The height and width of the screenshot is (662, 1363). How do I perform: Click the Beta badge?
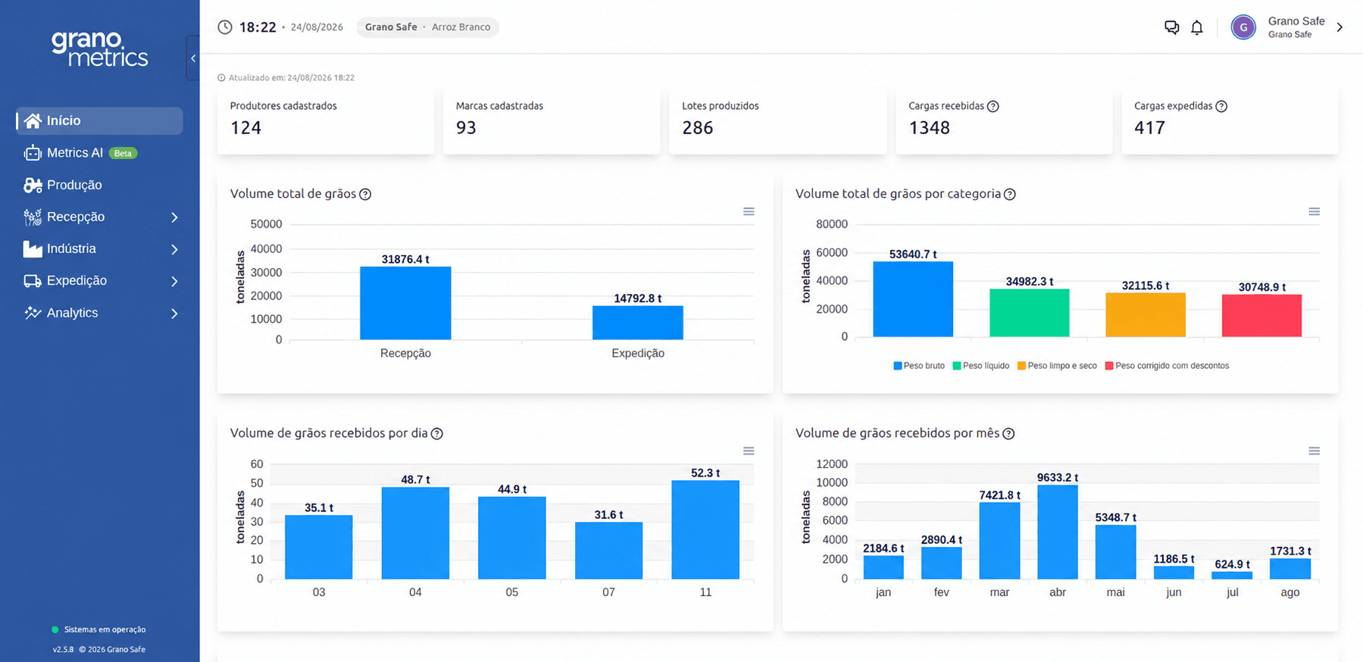tap(123, 153)
